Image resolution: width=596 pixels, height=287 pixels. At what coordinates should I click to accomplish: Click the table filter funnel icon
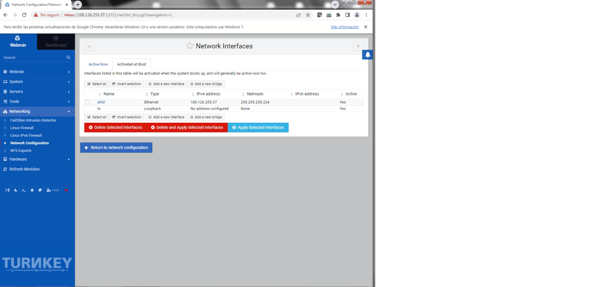pos(358,46)
